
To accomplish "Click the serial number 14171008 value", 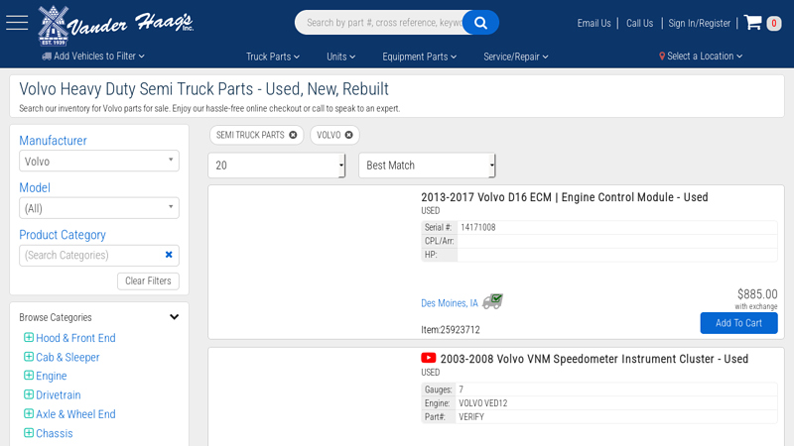I will [478, 227].
